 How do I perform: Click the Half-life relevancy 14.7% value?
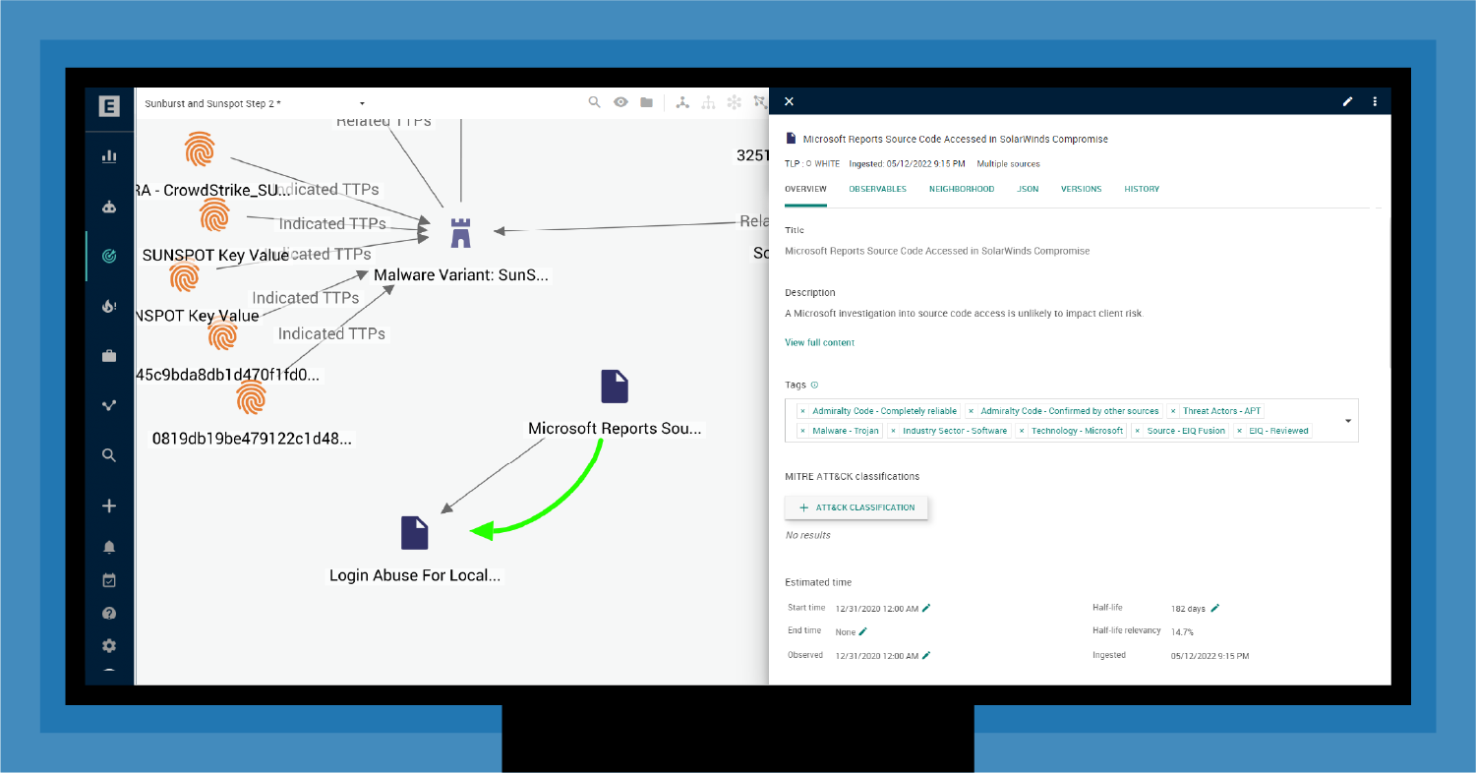pyautogui.click(x=1182, y=632)
